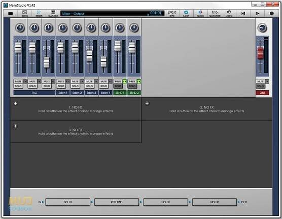Toggle FX on Eden 2 channel
Viewport: 282px width, 219px height.
82,82
